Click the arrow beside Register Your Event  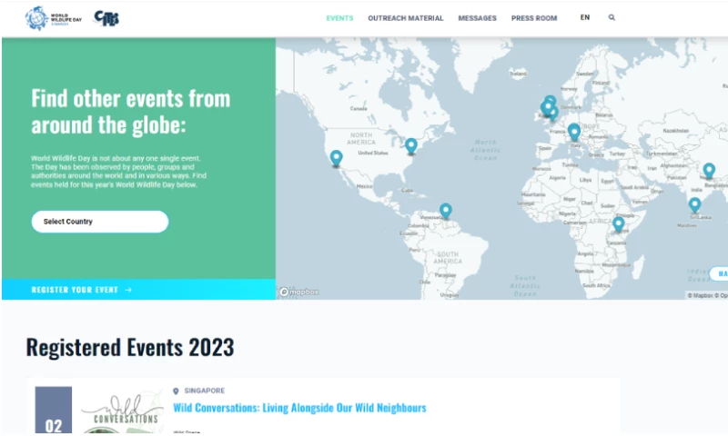click(x=128, y=290)
